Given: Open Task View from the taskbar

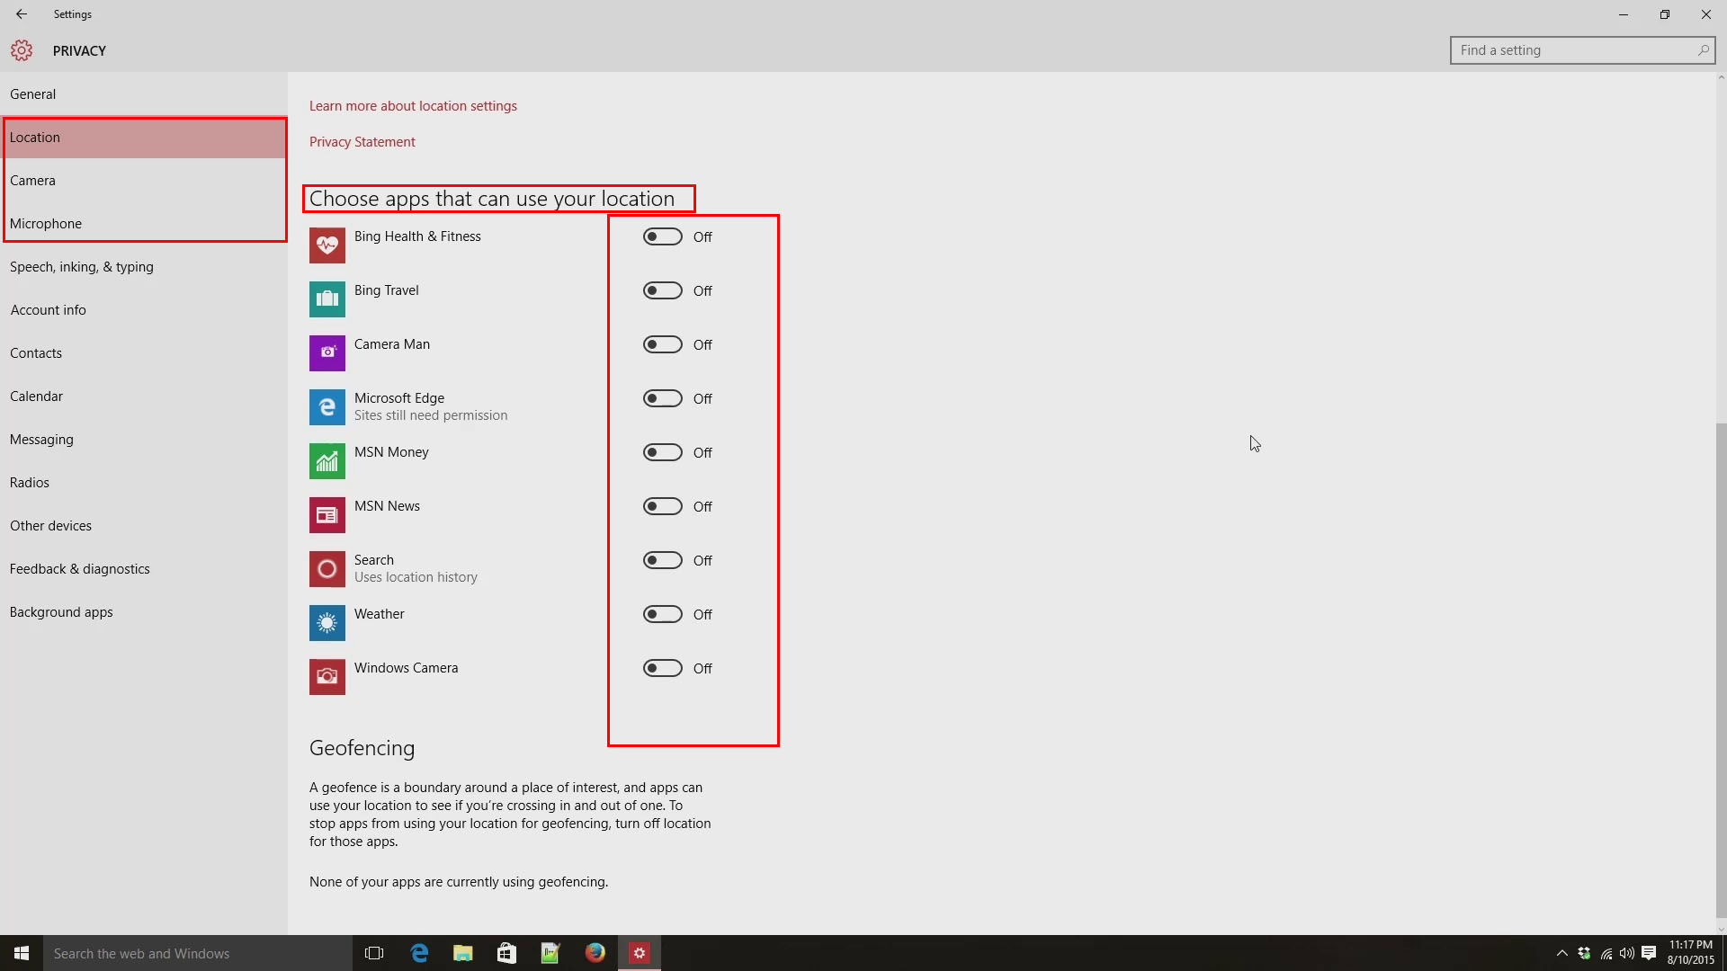Looking at the screenshot, I should click(x=374, y=953).
